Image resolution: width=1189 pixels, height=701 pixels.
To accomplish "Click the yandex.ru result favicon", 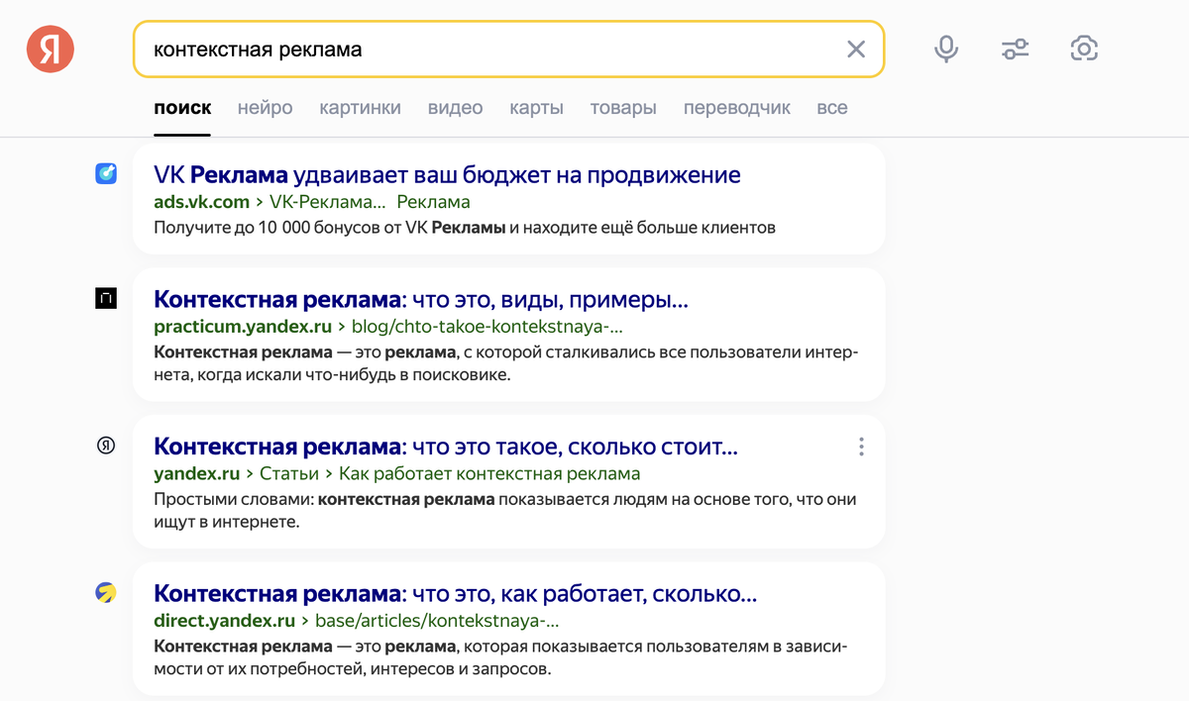I will click(x=106, y=446).
